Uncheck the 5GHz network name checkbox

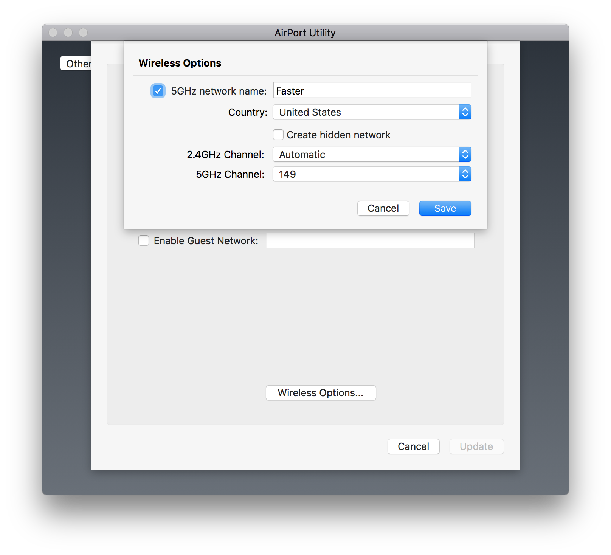tap(158, 91)
